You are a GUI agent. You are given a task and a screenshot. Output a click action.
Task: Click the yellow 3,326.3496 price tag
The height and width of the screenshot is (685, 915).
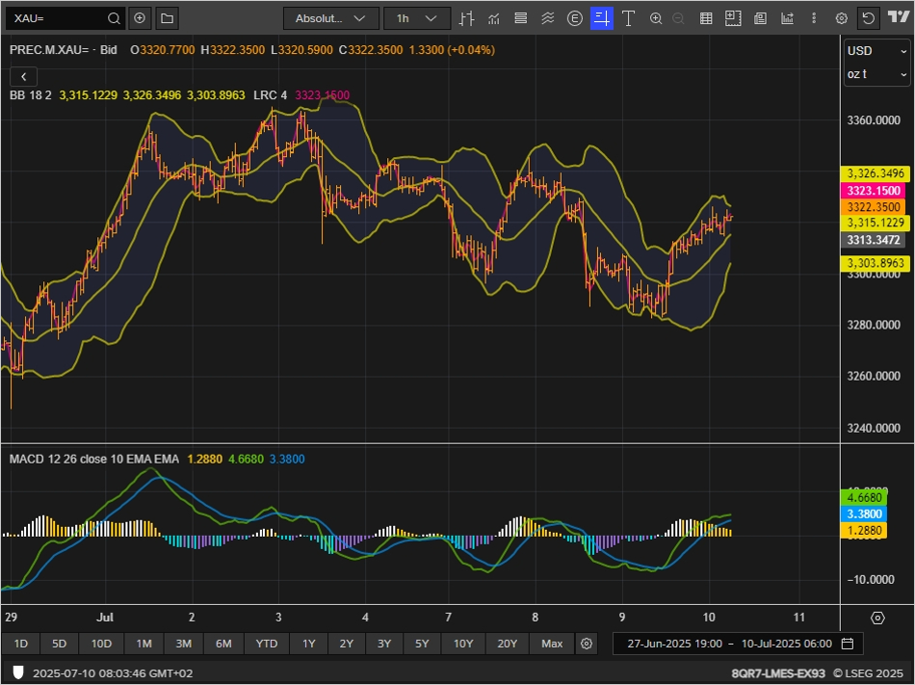[x=876, y=173]
